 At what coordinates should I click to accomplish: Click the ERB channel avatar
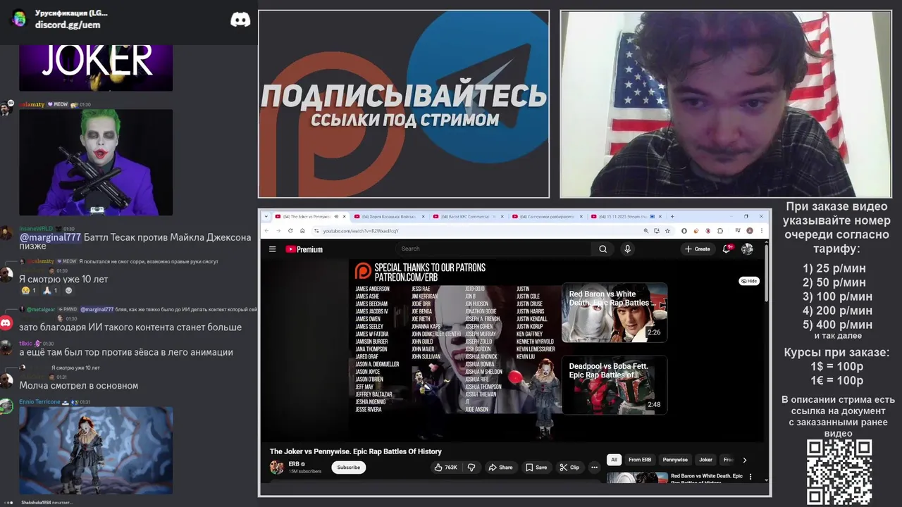(x=277, y=467)
